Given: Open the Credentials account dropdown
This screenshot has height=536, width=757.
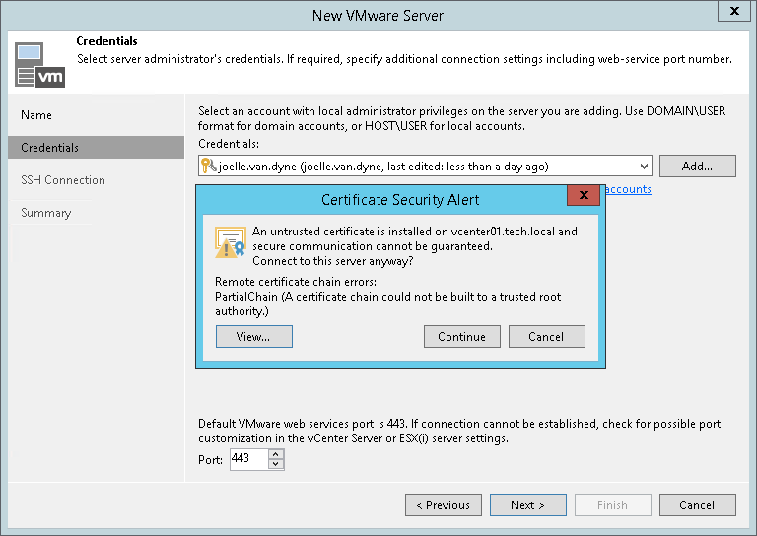Looking at the screenshot, I should 644,167.
